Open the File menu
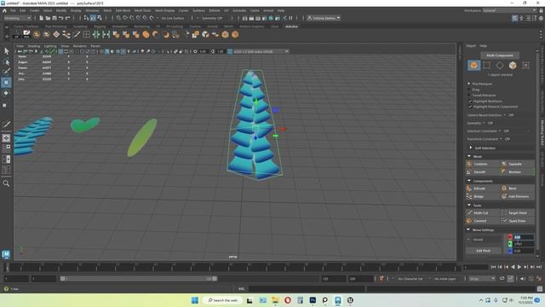 [13, 11]
